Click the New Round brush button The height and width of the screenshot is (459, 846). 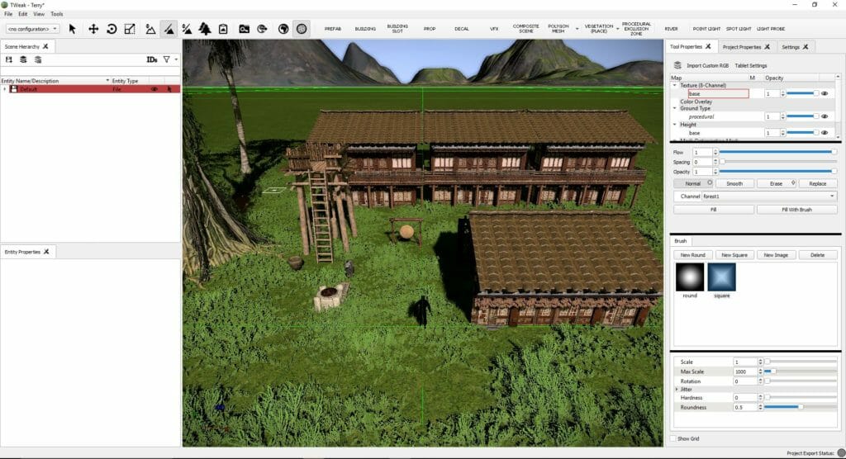click(692, 255)
